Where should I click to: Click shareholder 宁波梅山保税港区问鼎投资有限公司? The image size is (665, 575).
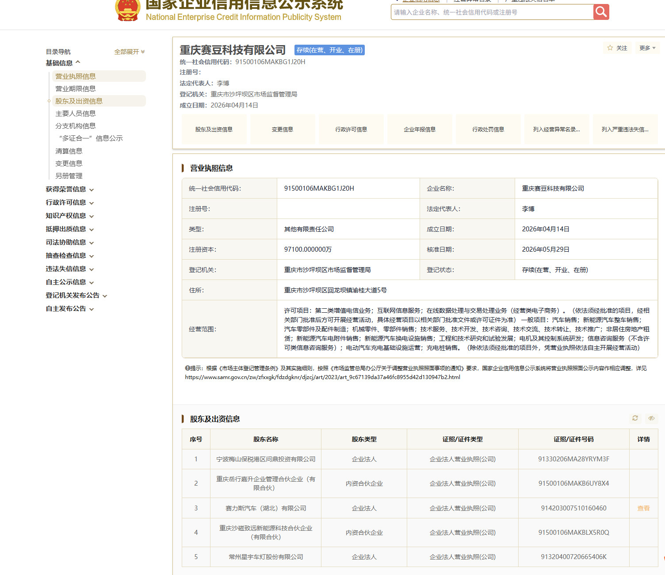[266, 459]
